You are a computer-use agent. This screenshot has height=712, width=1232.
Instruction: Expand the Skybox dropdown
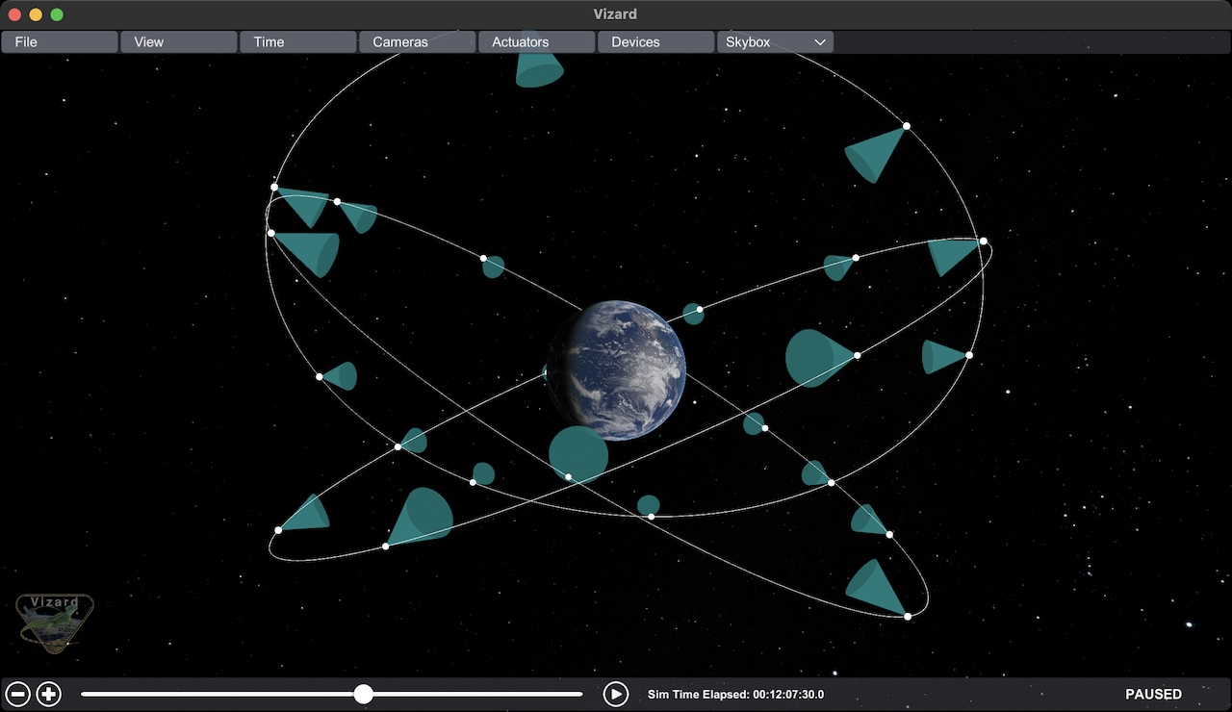coord(775,42)
